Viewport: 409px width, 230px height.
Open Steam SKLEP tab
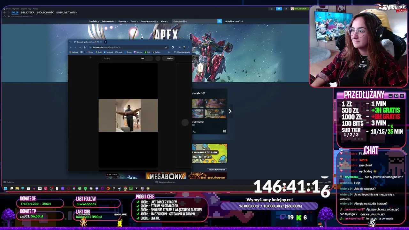tap(15, 12)
